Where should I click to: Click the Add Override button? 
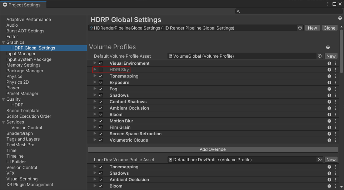pyautogui.click(x=213, y=149)
